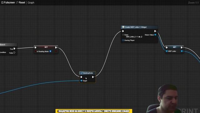The image size is (200, 113).
Task: Click output exec pin of Is Reading Mode SET node
Action: pyautogui.click(x=56, y=47)
